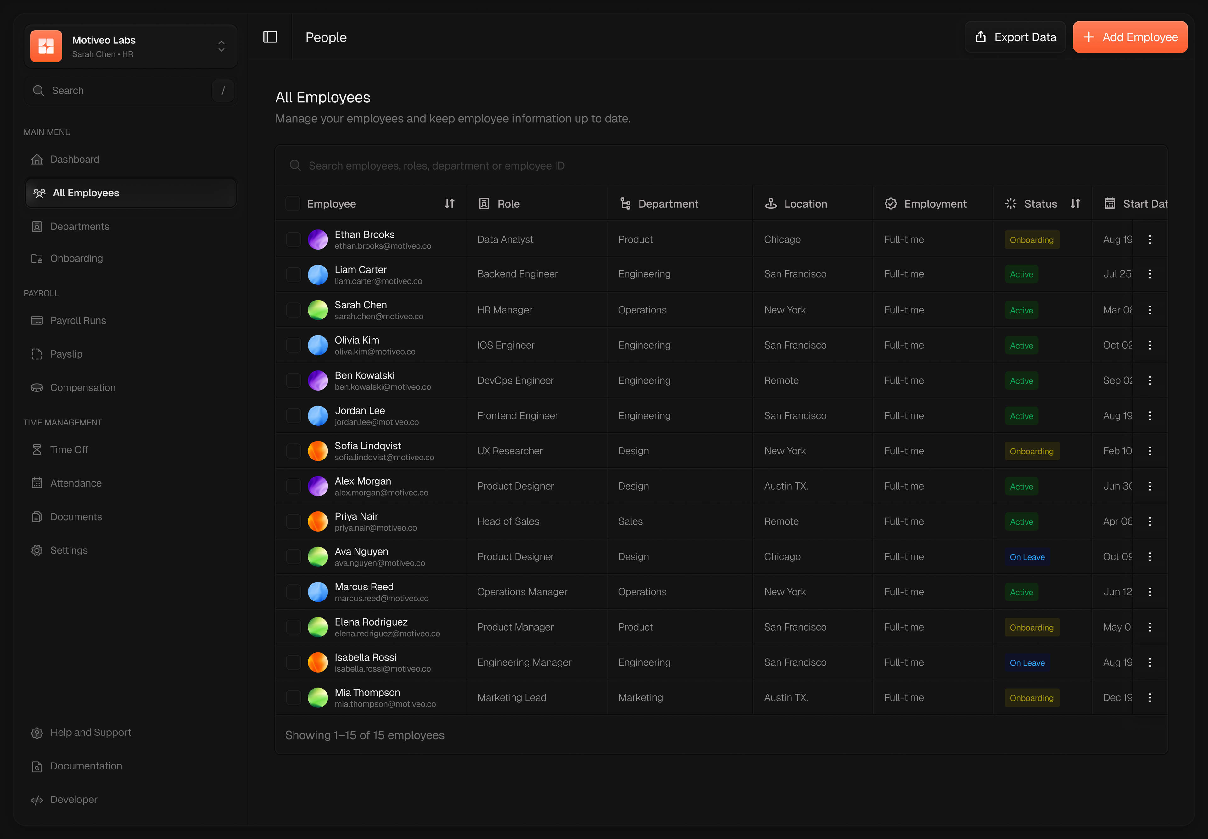Click Ethan Brooks' Onboarding status badge
Screen dimensions: 1208x839
tap(1032, 240)
